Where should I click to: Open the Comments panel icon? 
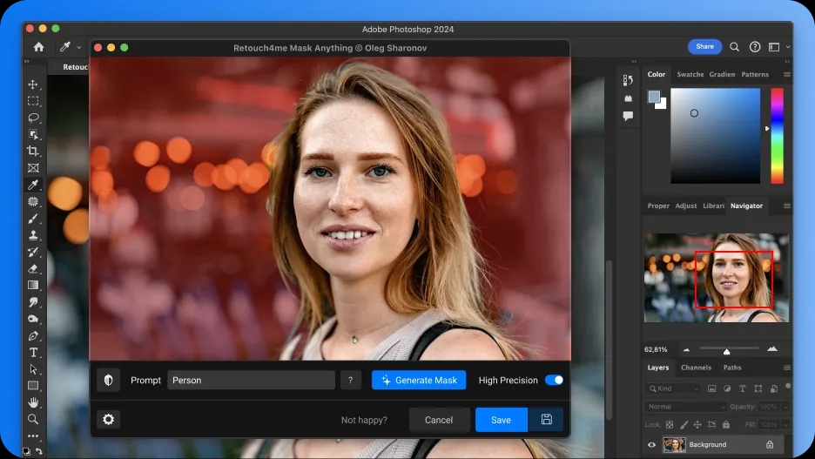click(628, 116)
